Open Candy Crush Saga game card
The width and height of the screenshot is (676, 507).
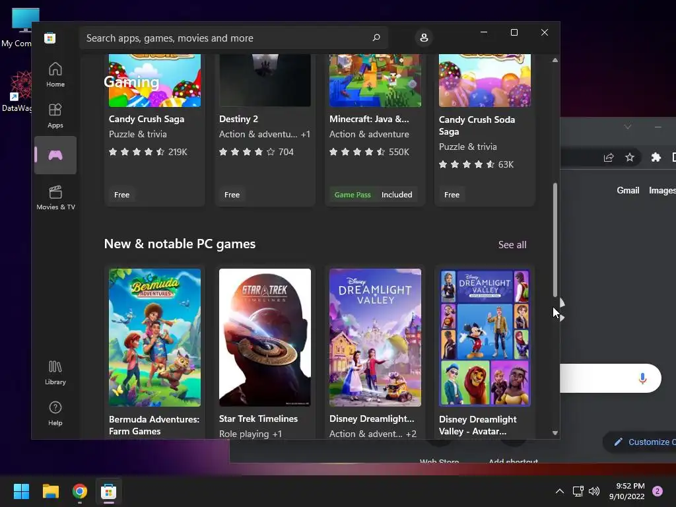tap(154, 129)
